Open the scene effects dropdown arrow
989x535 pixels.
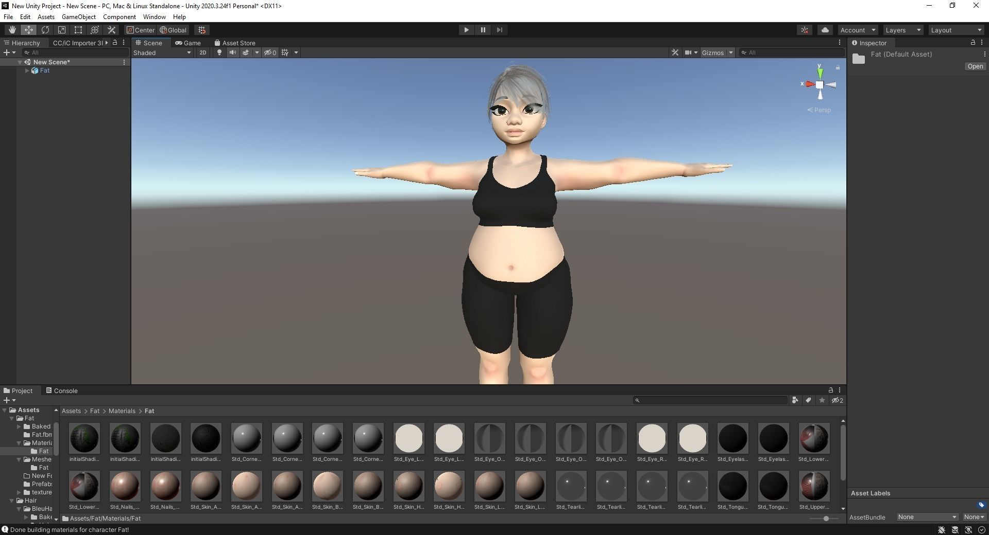(257, 52)
